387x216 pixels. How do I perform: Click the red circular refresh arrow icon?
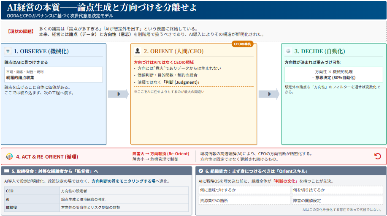[377, 156]
